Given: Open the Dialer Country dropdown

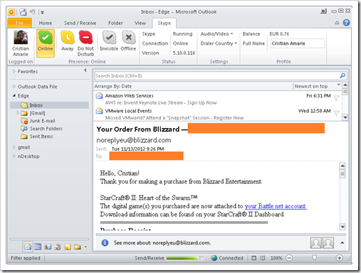Looking at the screenshot, I should tap(219, 43).
